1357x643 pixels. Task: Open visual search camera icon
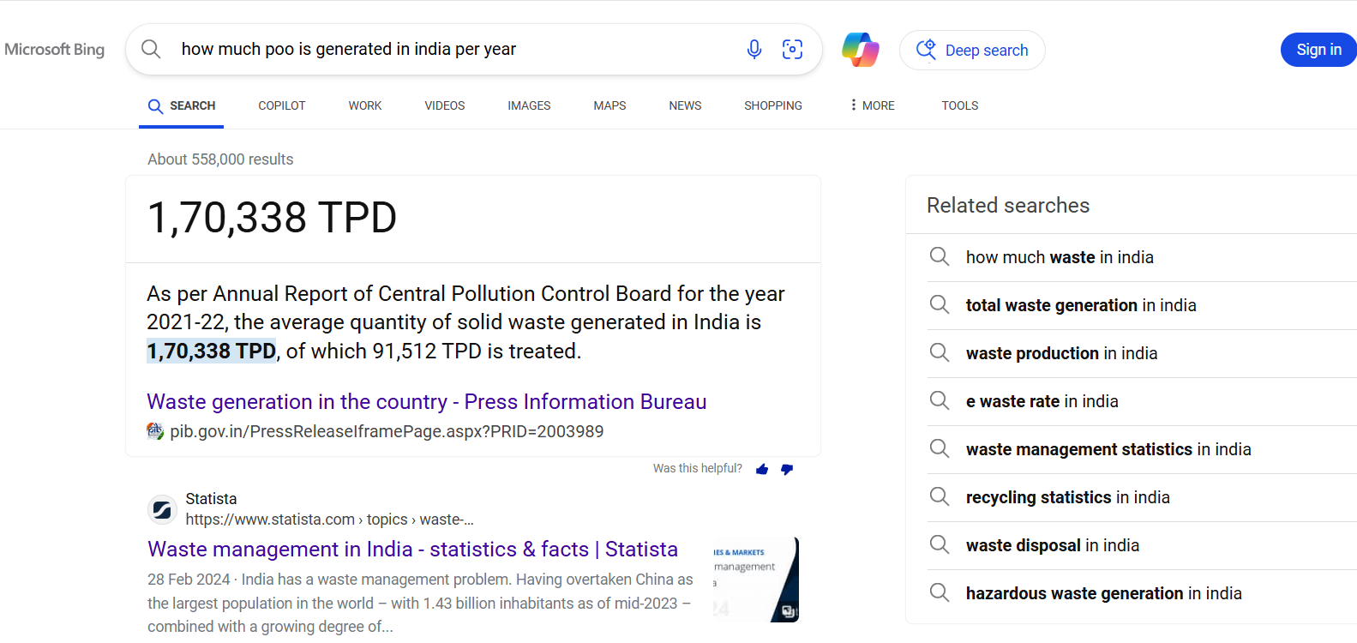coord(793,50)
